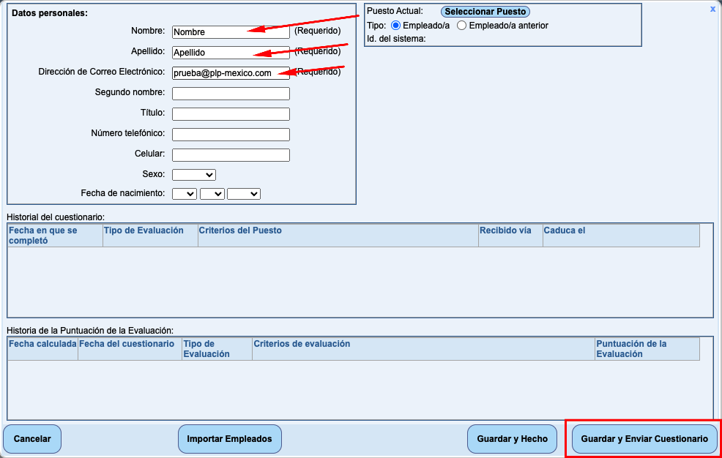
Task: Close the dialog with the x icon
Action: coord(712,10)
